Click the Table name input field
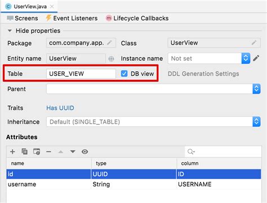 point(81,74)
